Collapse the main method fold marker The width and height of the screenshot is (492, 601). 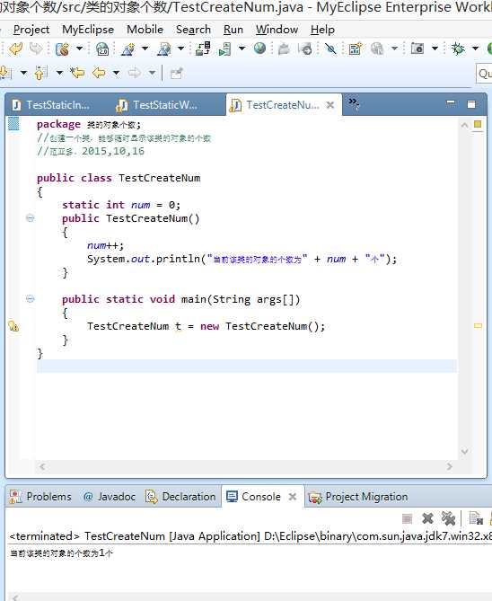(30, 299)
